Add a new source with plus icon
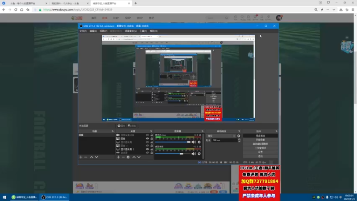Screen dimensions: 357x201 click(x=118, y=157)
